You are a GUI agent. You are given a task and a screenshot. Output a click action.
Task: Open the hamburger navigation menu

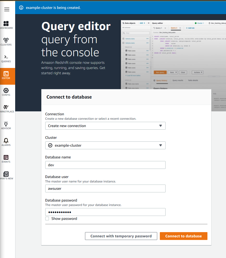pyautogui.click(x=7, y=9)
